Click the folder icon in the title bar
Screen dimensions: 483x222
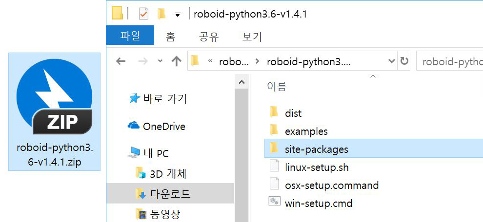click(118, 14)
